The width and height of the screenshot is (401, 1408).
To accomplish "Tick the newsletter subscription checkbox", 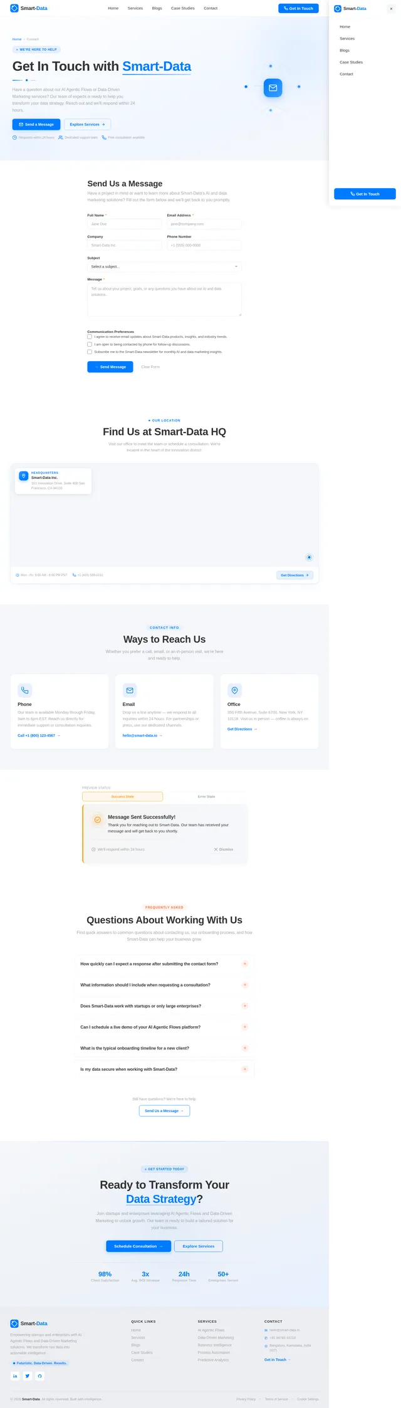I will pyautogui.click(x=90, y=352).
